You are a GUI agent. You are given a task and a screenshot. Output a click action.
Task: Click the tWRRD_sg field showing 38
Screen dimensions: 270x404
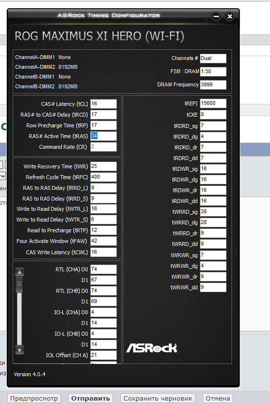[213, 212]
